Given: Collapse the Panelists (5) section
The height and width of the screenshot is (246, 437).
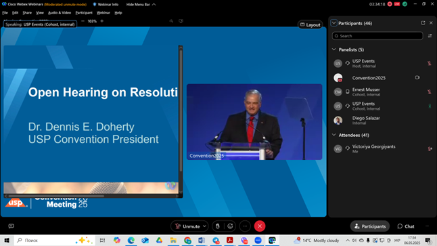Looking at the screenshot, I should click(334, 49).
